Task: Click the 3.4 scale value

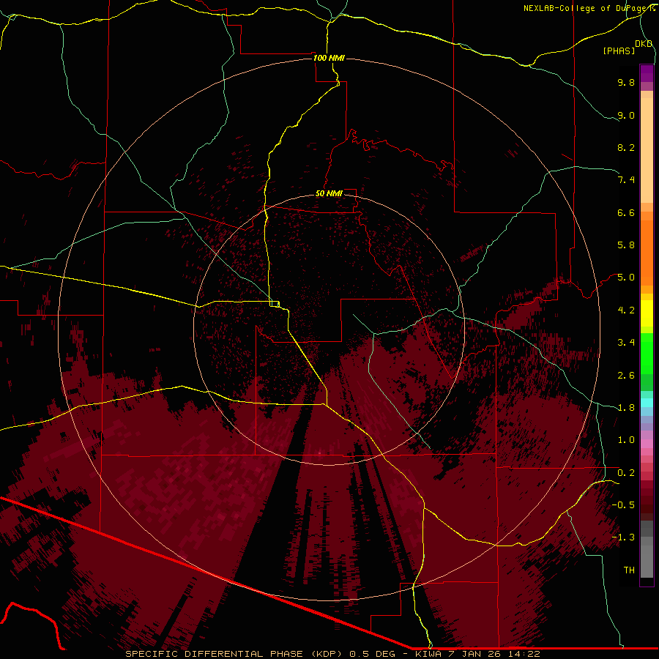Action: [626, 343]
